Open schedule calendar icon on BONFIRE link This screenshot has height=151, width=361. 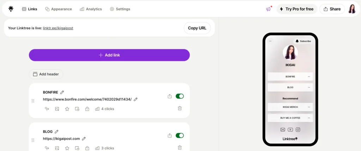coord(77,109)
